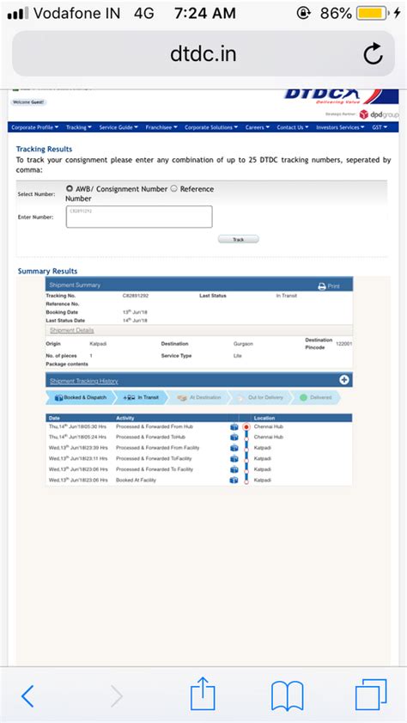Image resolution: width=407 pixels, height=723 pixels.
Task: Expand tracking history with plus icon
Action: (x=344, y=380)
